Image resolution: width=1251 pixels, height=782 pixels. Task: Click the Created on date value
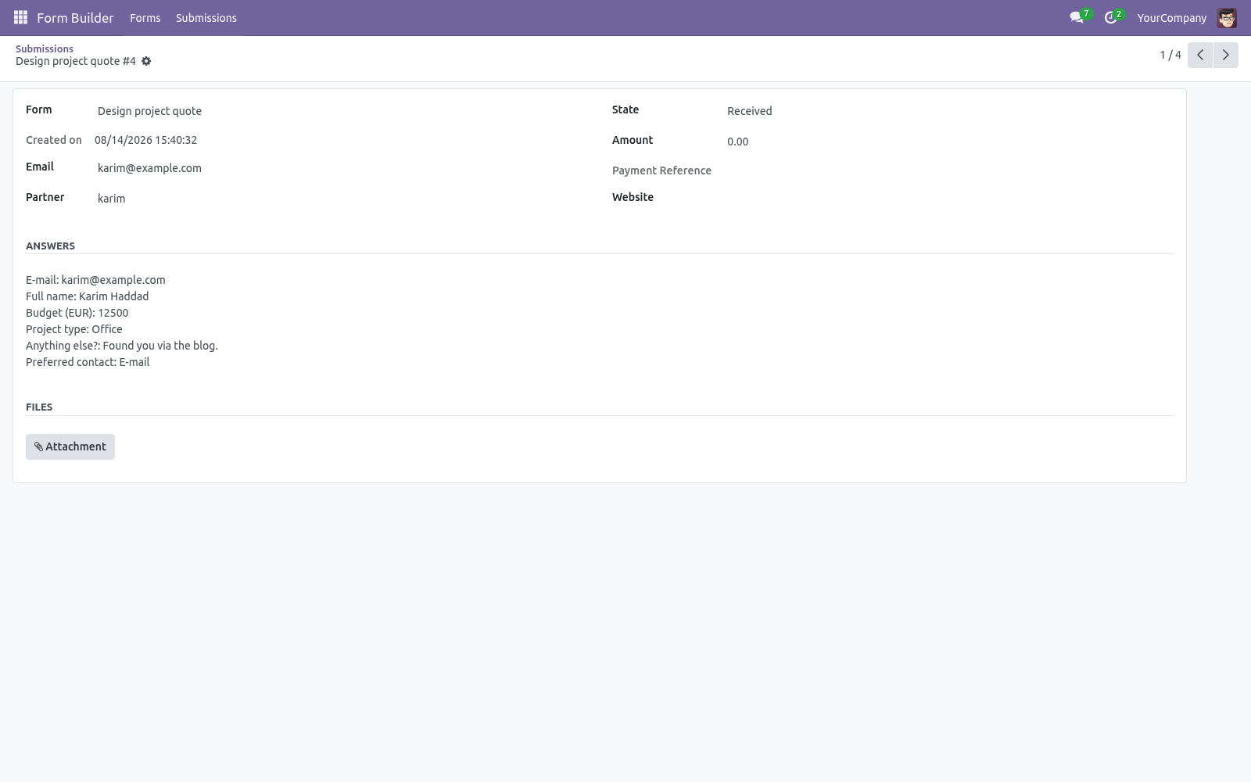pos(145,140)
